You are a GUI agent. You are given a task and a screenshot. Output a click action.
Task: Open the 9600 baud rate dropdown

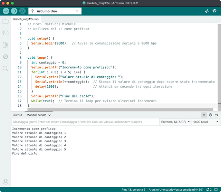pyautogui.click(x=206, y=122)
